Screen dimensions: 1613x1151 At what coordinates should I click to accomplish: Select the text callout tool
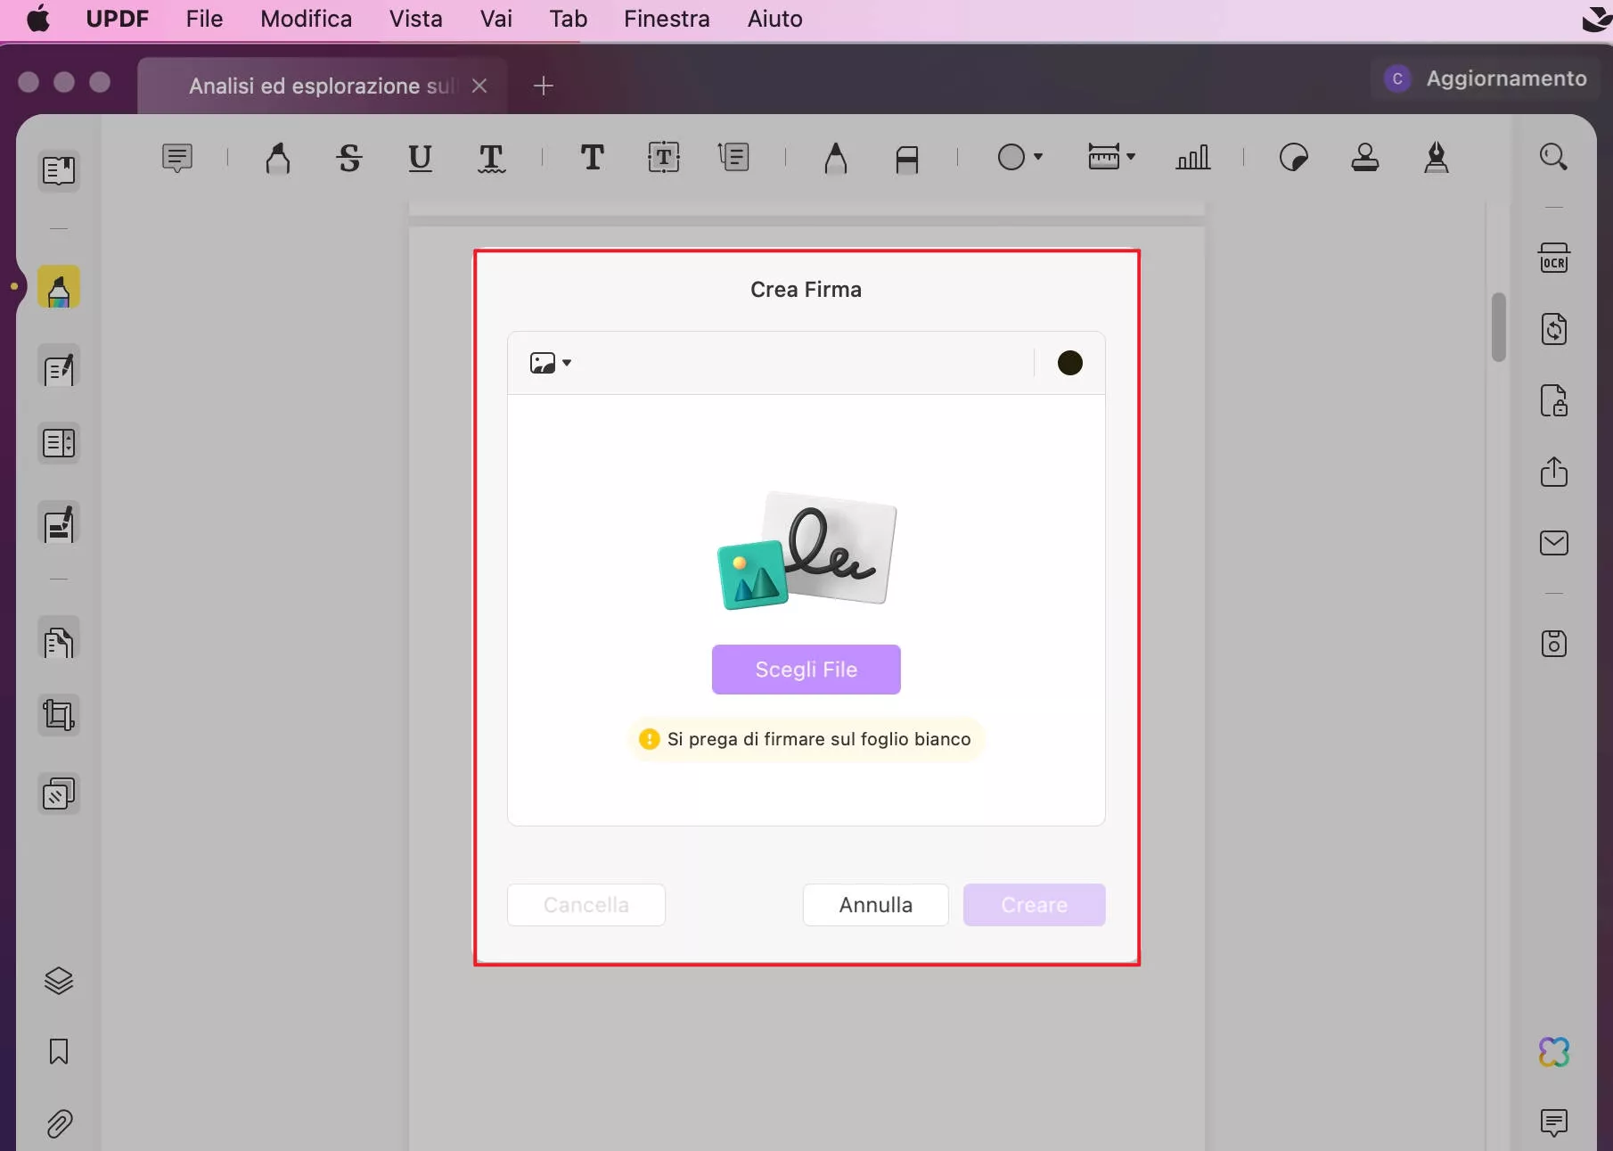733,158
